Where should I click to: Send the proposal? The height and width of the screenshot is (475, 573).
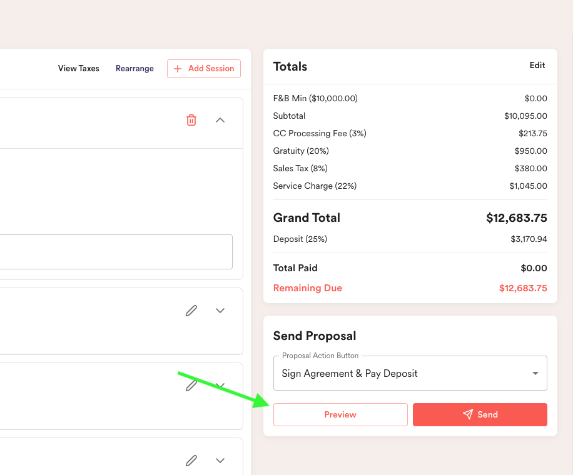click(x=480, y=415)
